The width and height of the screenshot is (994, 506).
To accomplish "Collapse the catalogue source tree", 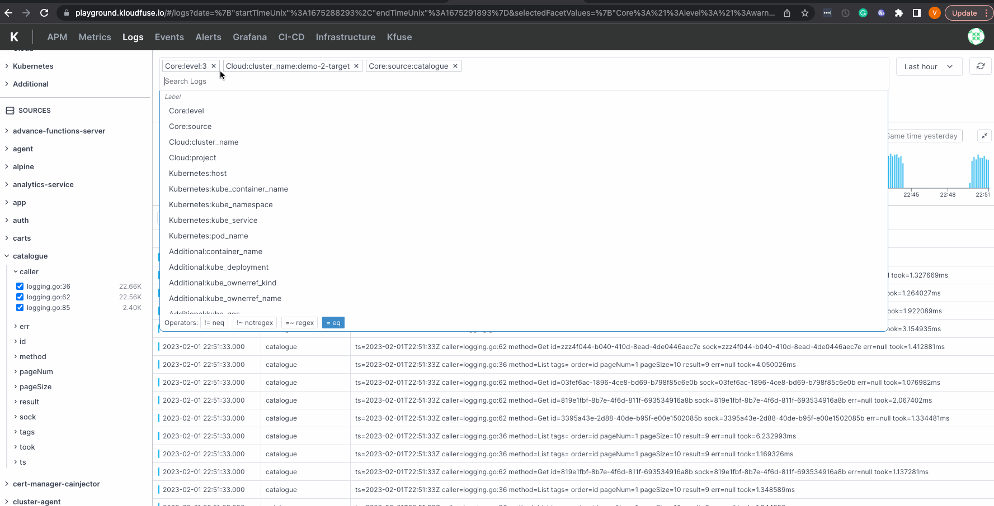I will click(6, 256).
